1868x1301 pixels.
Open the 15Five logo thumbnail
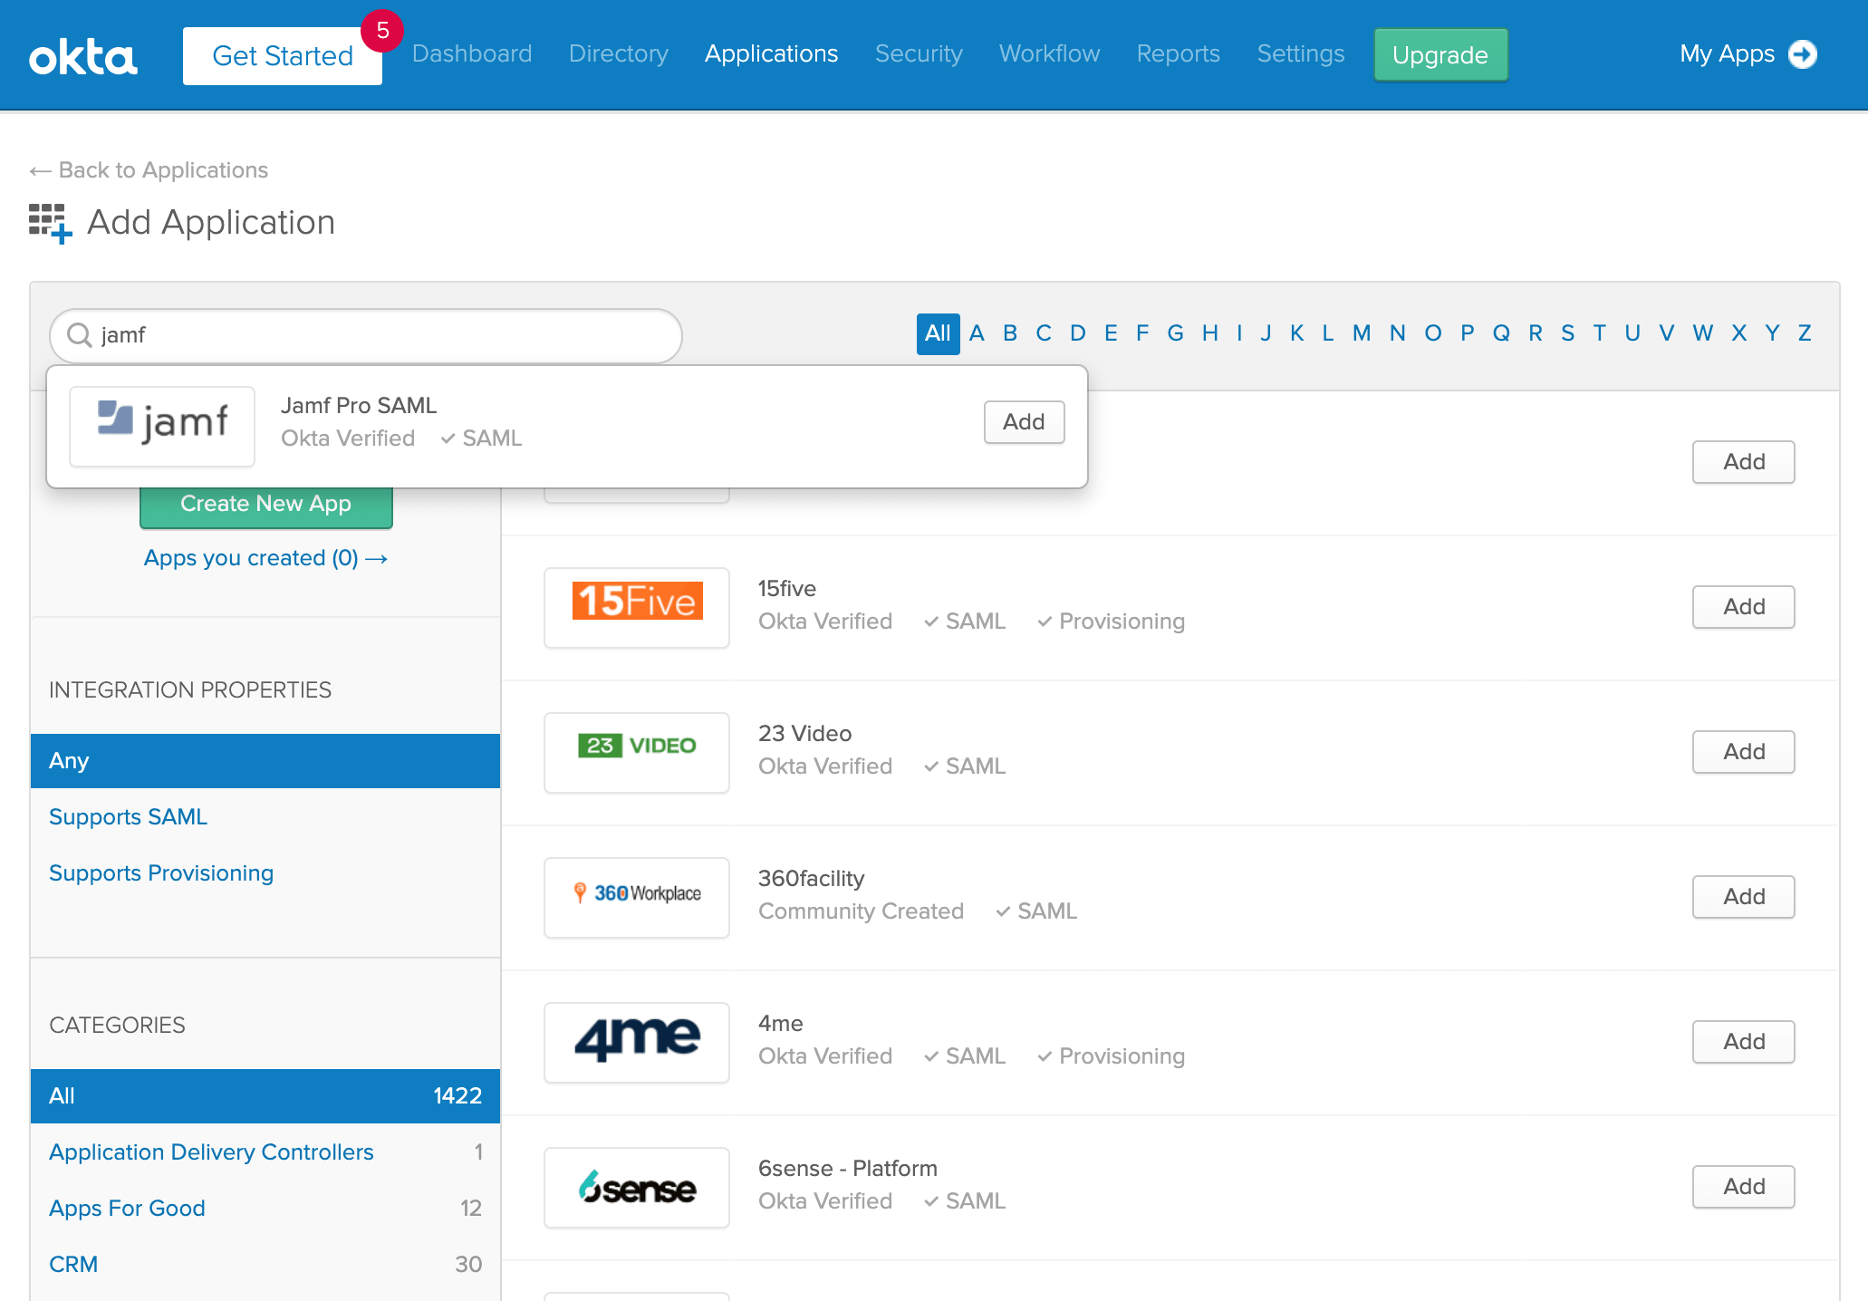(637, 608)
